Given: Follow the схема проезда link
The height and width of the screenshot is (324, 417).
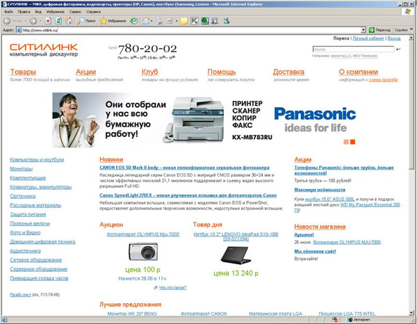Looking at the screenshot, I should pyautogui.click(x=383, y=80).
